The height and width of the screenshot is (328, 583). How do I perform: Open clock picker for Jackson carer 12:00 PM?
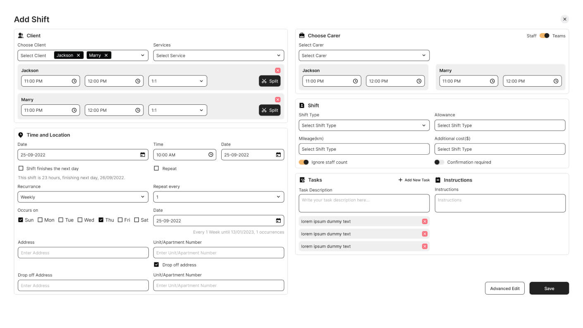pyautogui.click(x=419, y=81)
